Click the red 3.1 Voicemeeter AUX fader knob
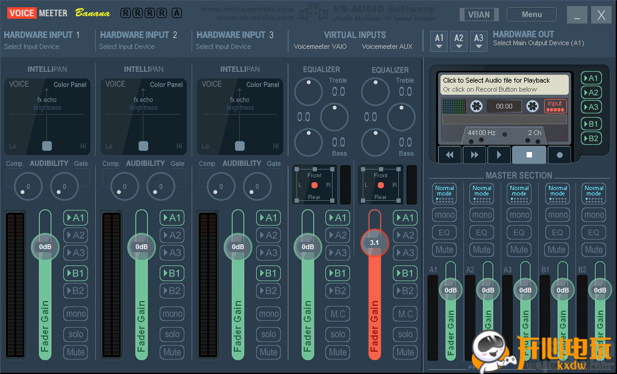The height and width of the screenshot is (374, 617). tap(374, 242)
